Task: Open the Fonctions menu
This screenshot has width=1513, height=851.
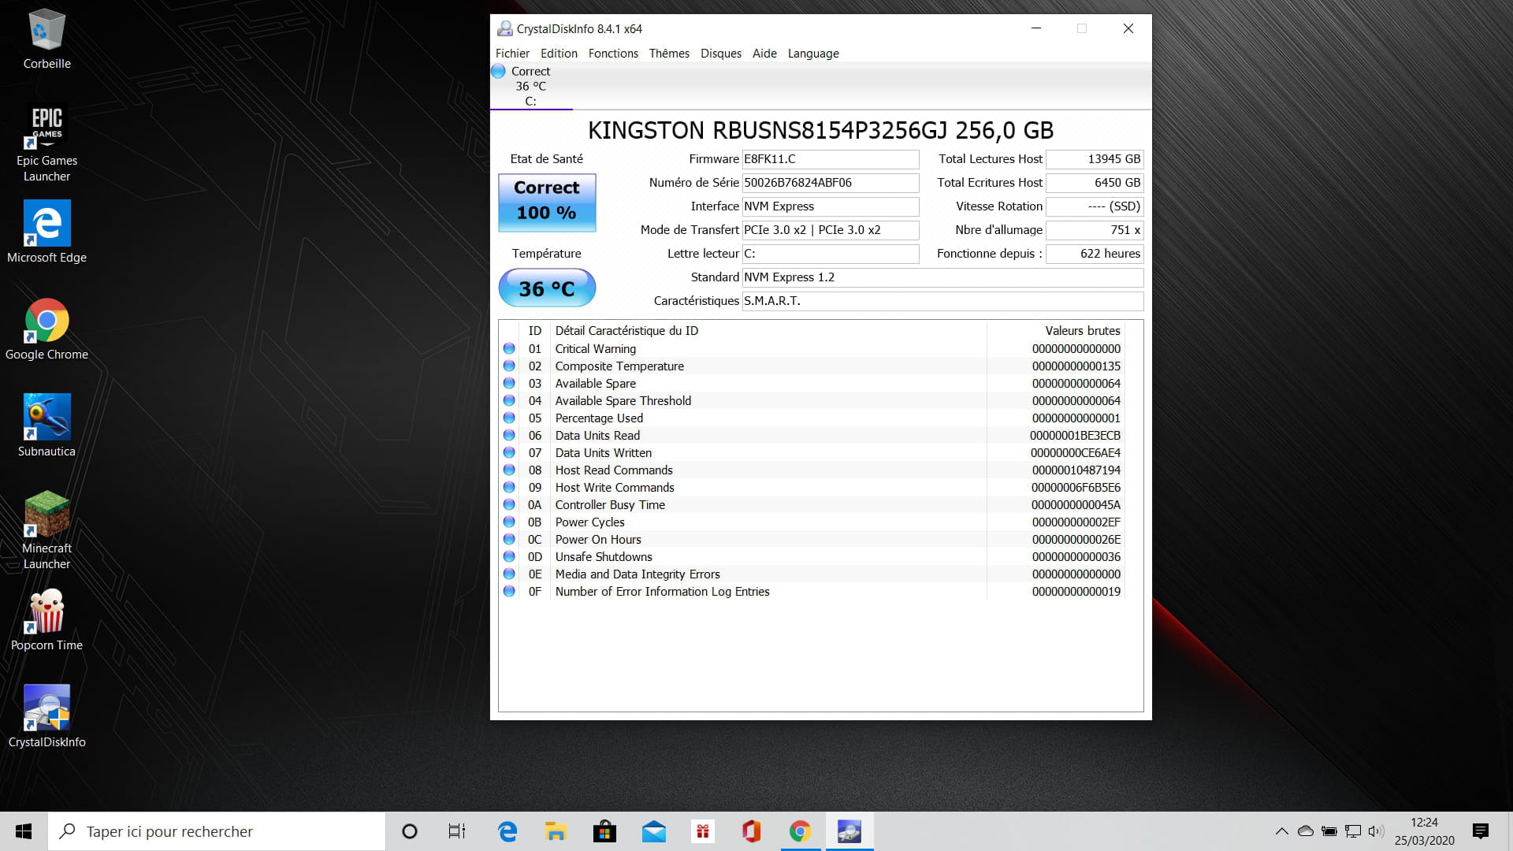Action: pyautogui.click(x=613, y=54)
